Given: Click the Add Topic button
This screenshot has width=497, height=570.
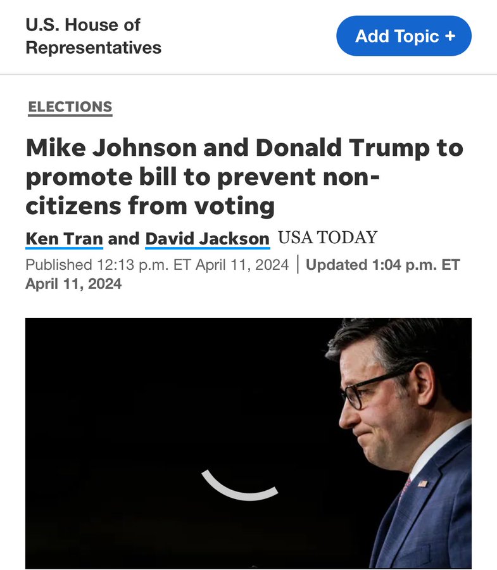Looking at the screenshot, I should coord(403,35).
